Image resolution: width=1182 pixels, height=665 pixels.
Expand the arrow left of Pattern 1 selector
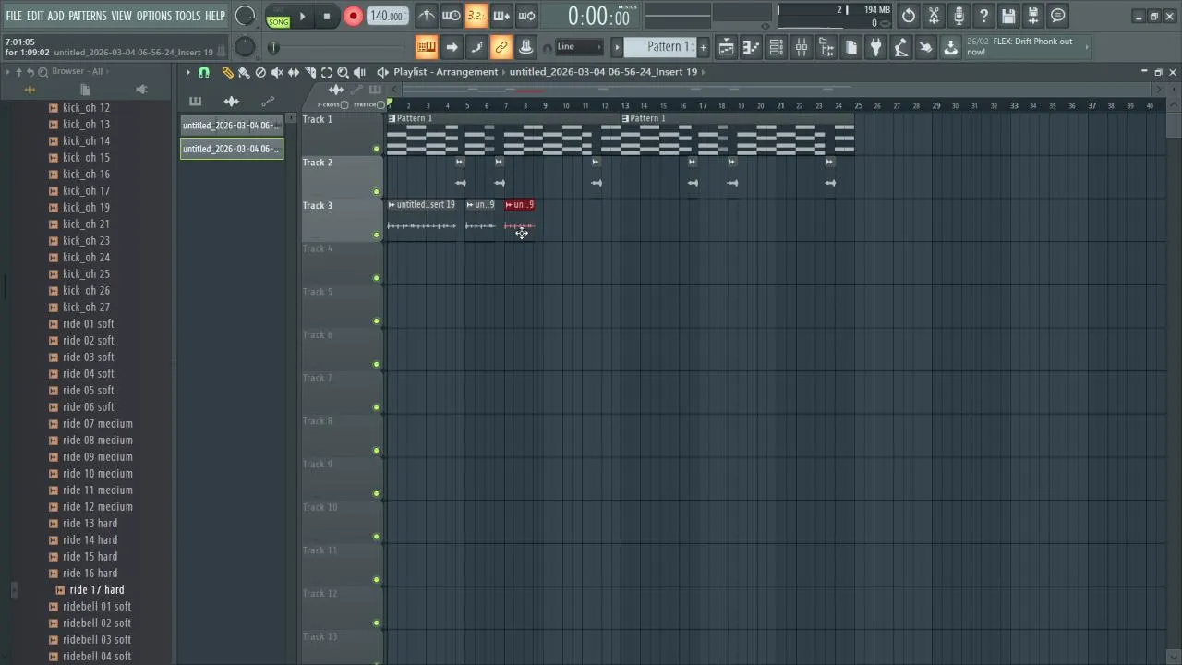pyautogui.click(x=617, y=47)
